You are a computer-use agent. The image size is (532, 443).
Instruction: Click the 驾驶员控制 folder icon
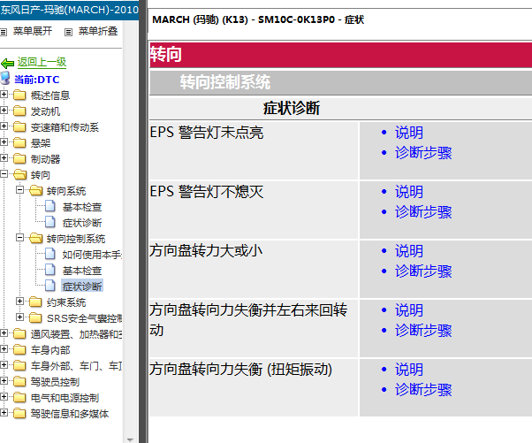(19, 381)
